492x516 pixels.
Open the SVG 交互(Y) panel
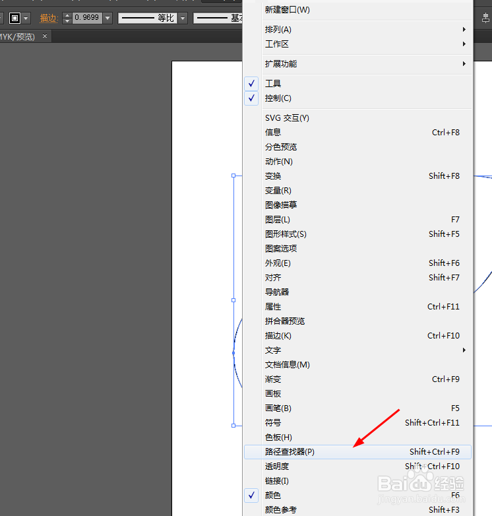(358, 118)
